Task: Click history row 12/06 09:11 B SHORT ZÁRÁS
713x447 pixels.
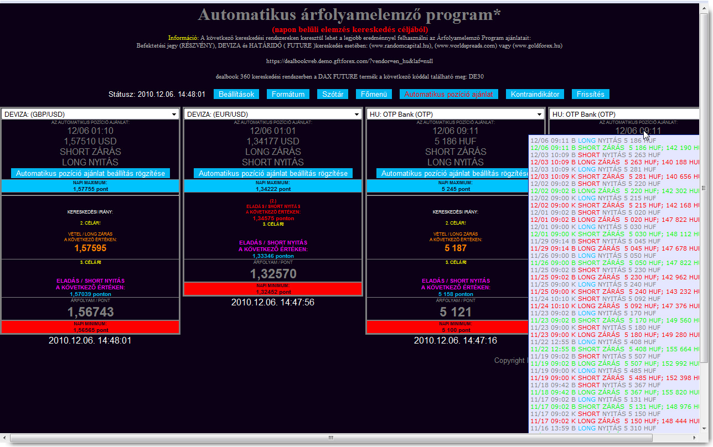Action: pos(615,148)
